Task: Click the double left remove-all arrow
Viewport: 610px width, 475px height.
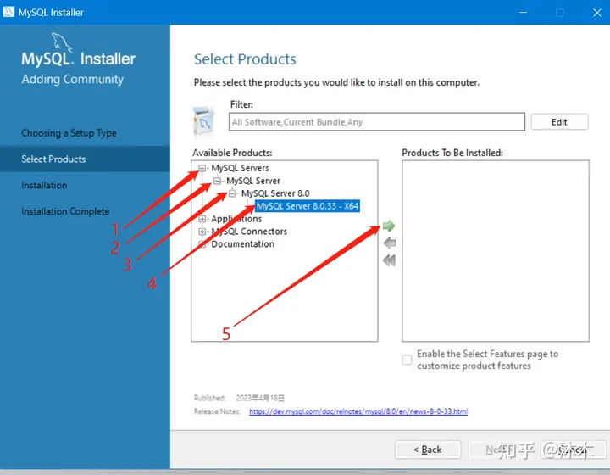Action: pyautogui.click(x=389, y=260)
